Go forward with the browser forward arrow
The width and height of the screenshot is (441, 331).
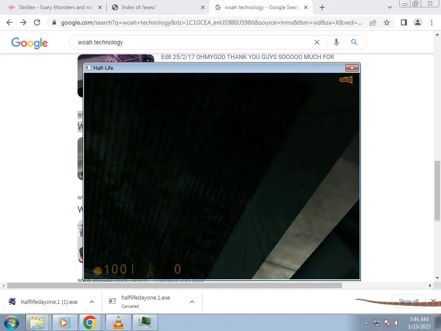pos(23,22)
